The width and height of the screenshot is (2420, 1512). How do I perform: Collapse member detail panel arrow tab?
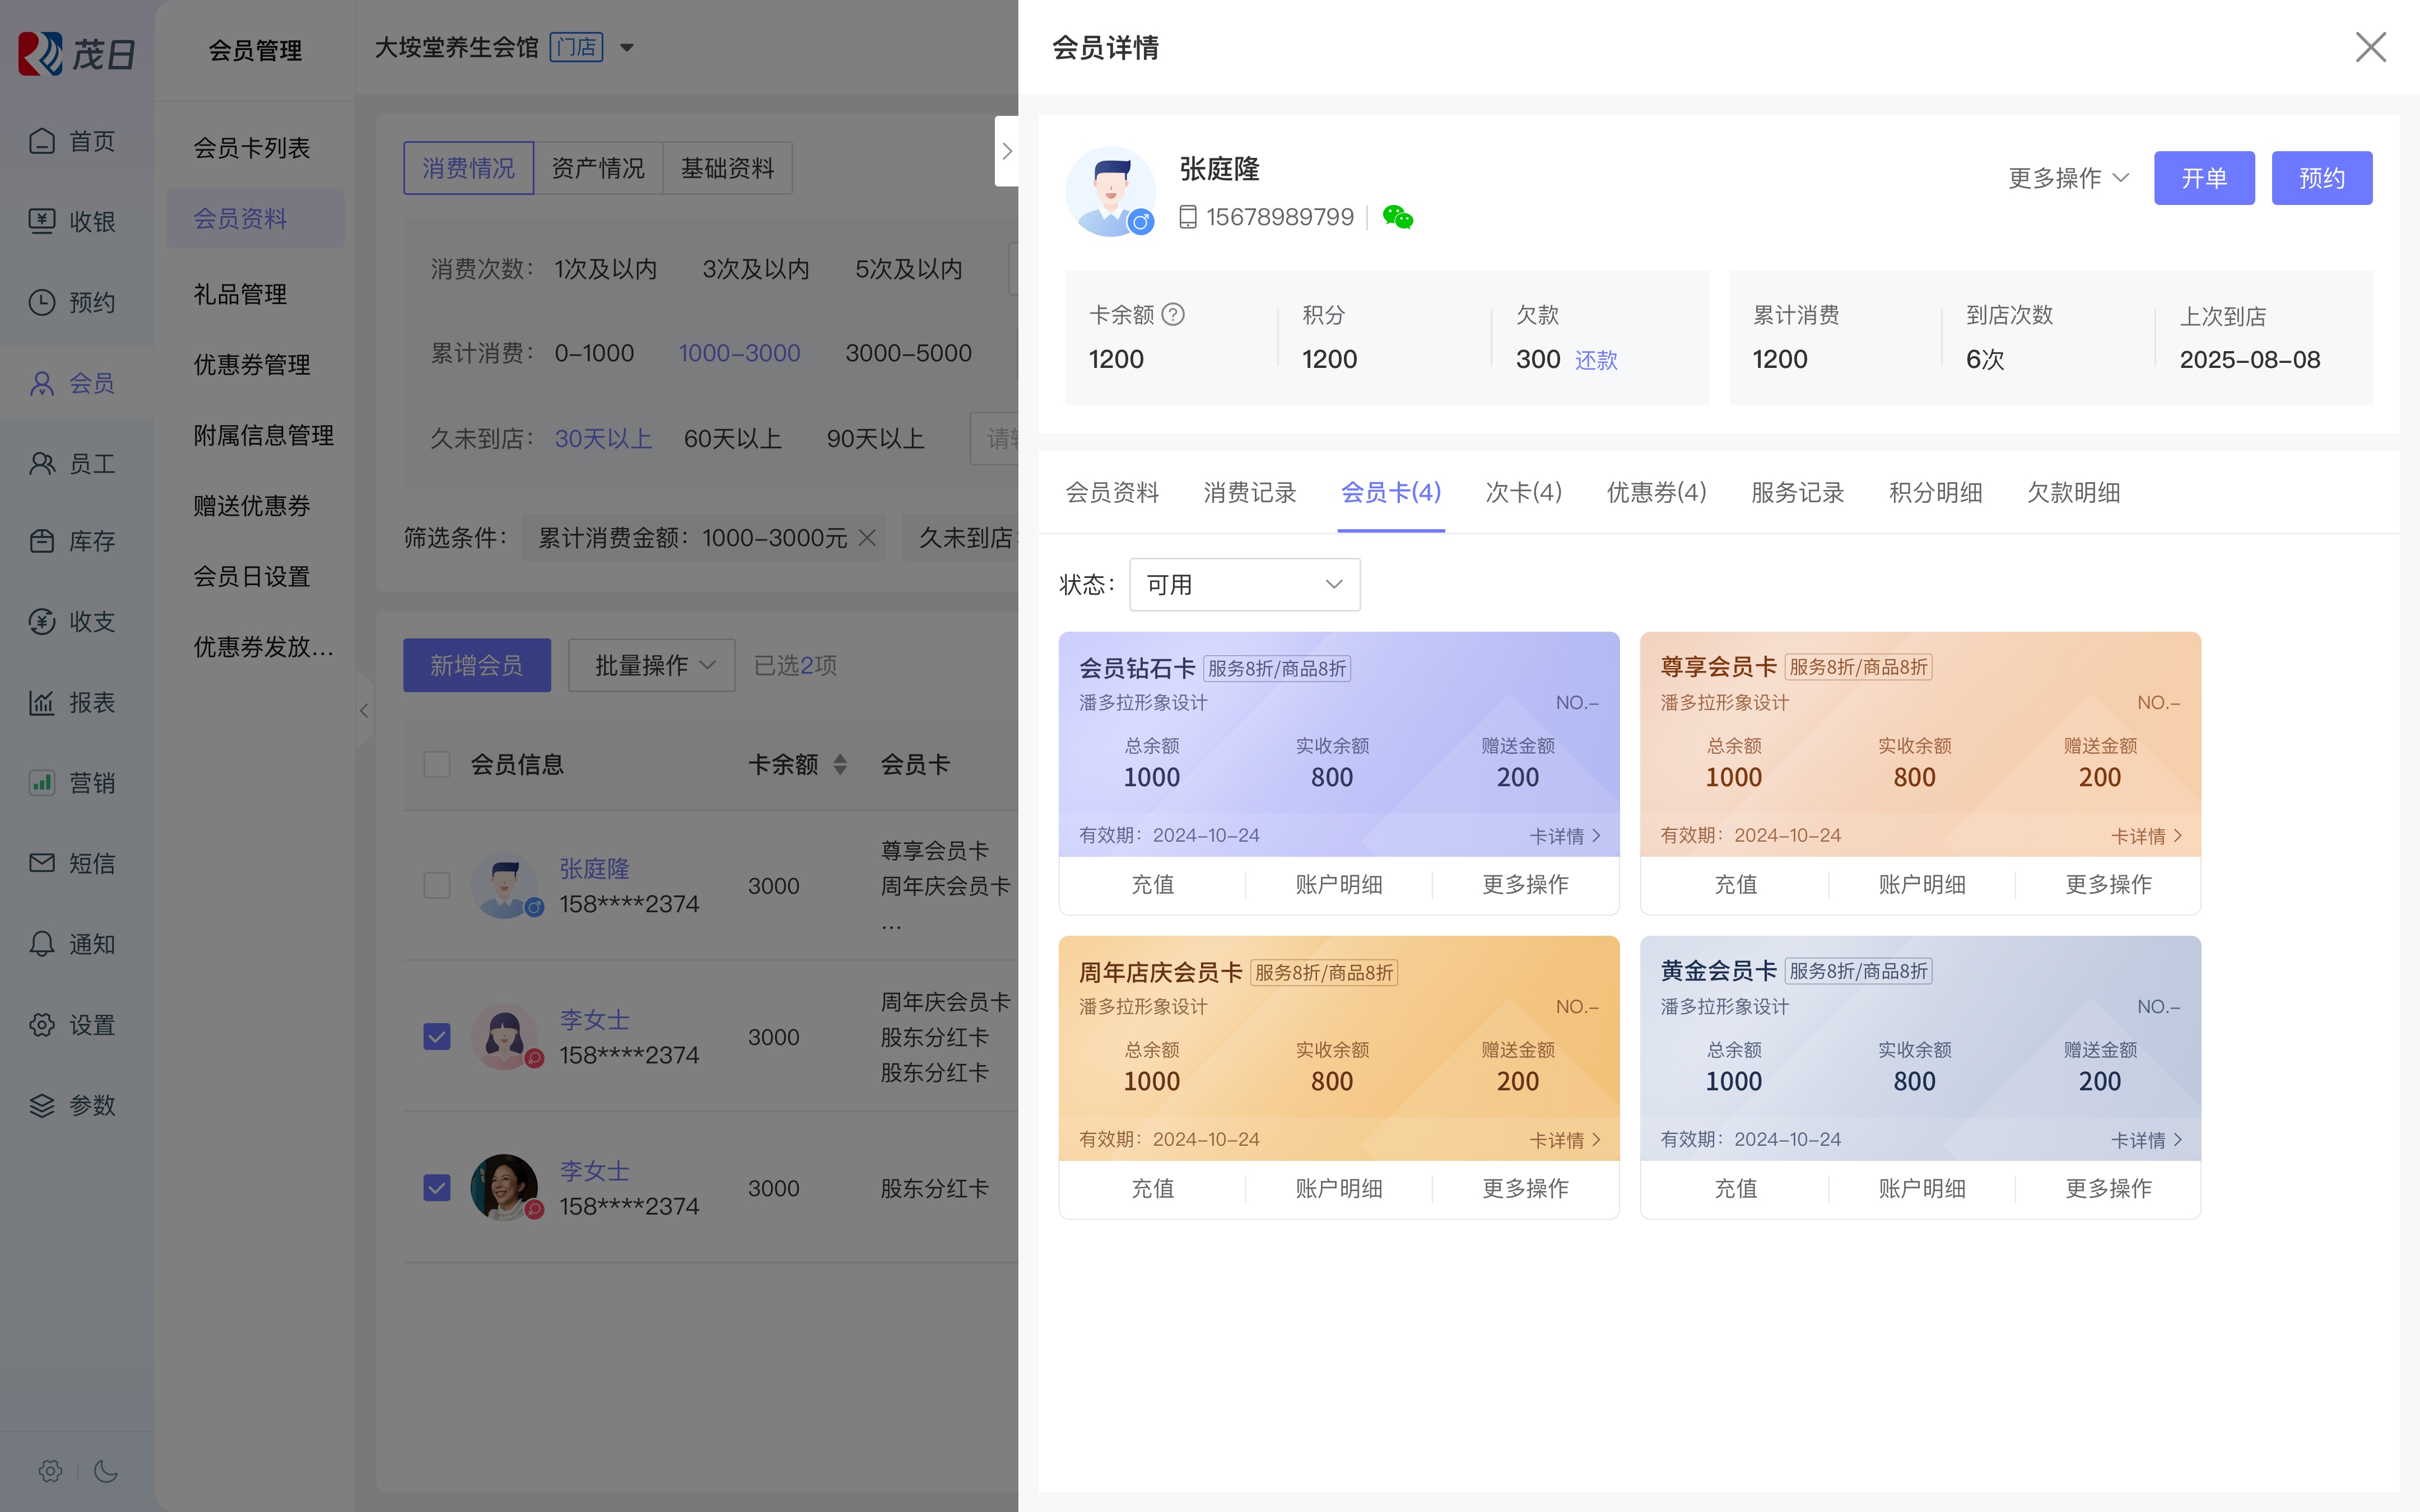pos(1006,151)
